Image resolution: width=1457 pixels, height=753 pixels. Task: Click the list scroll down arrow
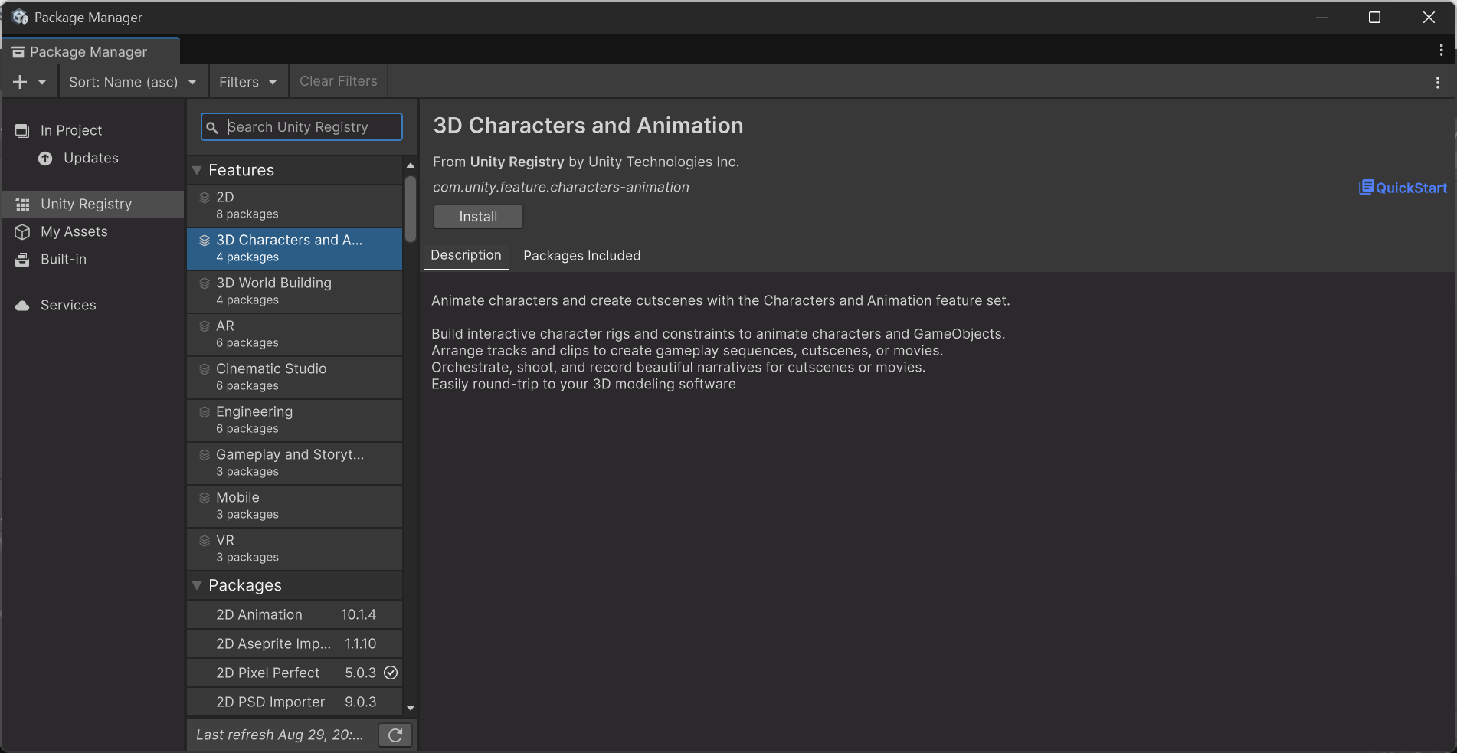tap(411, 708)
